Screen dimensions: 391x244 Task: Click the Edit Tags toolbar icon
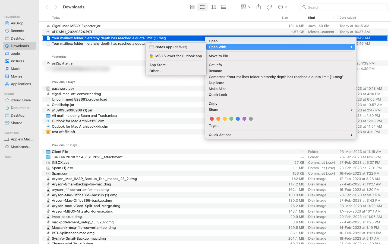[269, 7]
